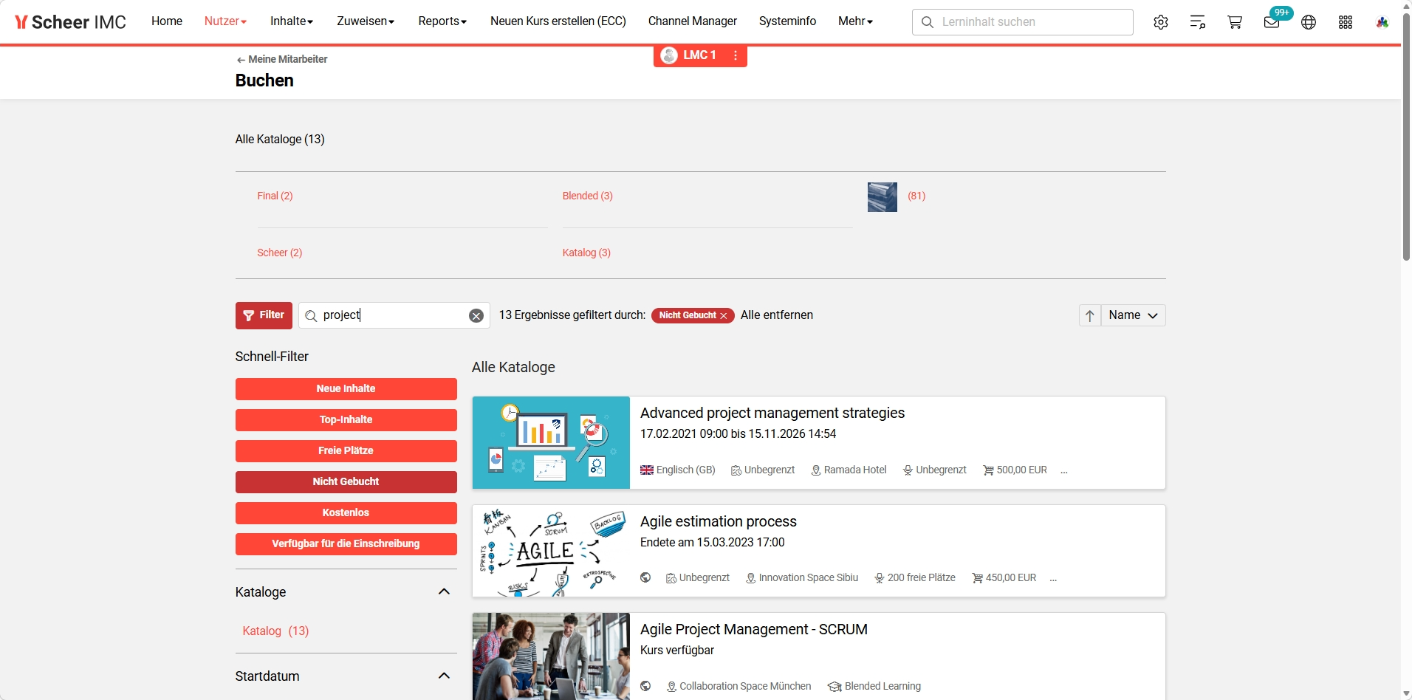
Task: Click the catalog image next to (81)
Action: (882, 197)
